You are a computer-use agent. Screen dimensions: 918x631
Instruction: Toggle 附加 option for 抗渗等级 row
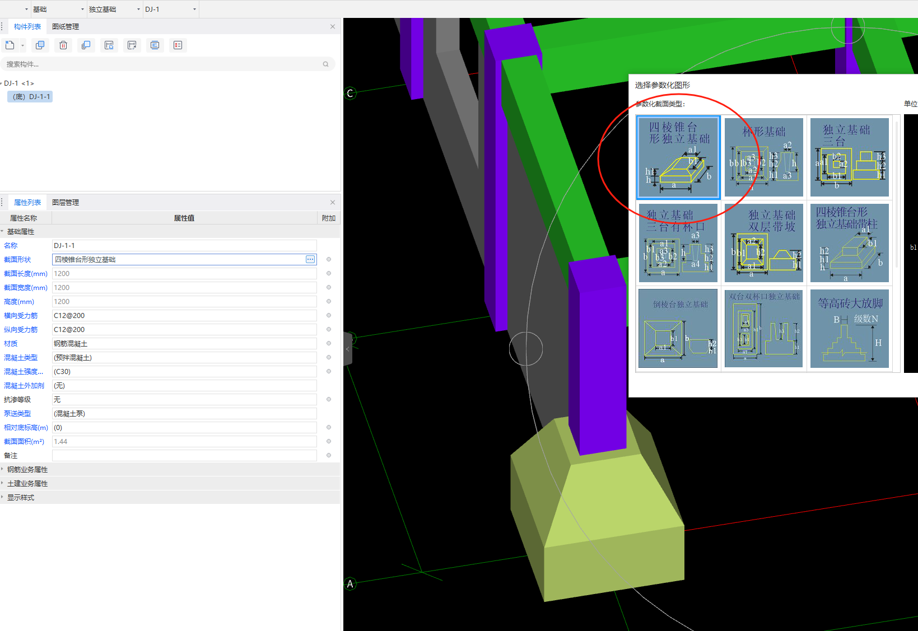tap(329, 399)
